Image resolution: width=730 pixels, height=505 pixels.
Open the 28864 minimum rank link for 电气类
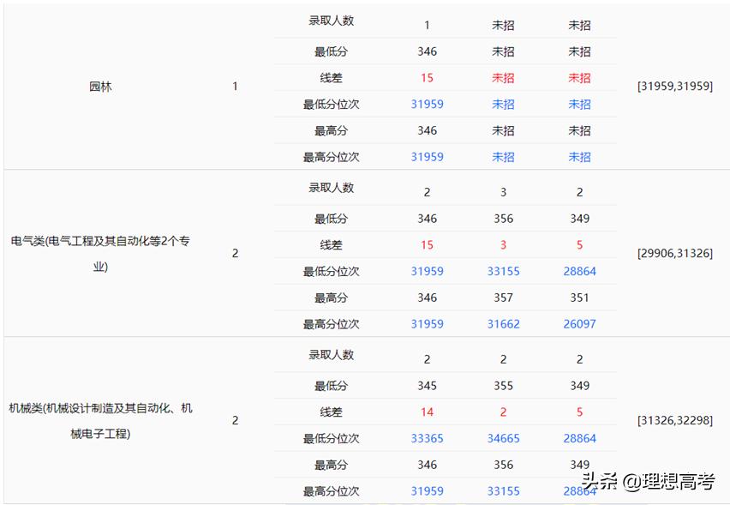579,271
